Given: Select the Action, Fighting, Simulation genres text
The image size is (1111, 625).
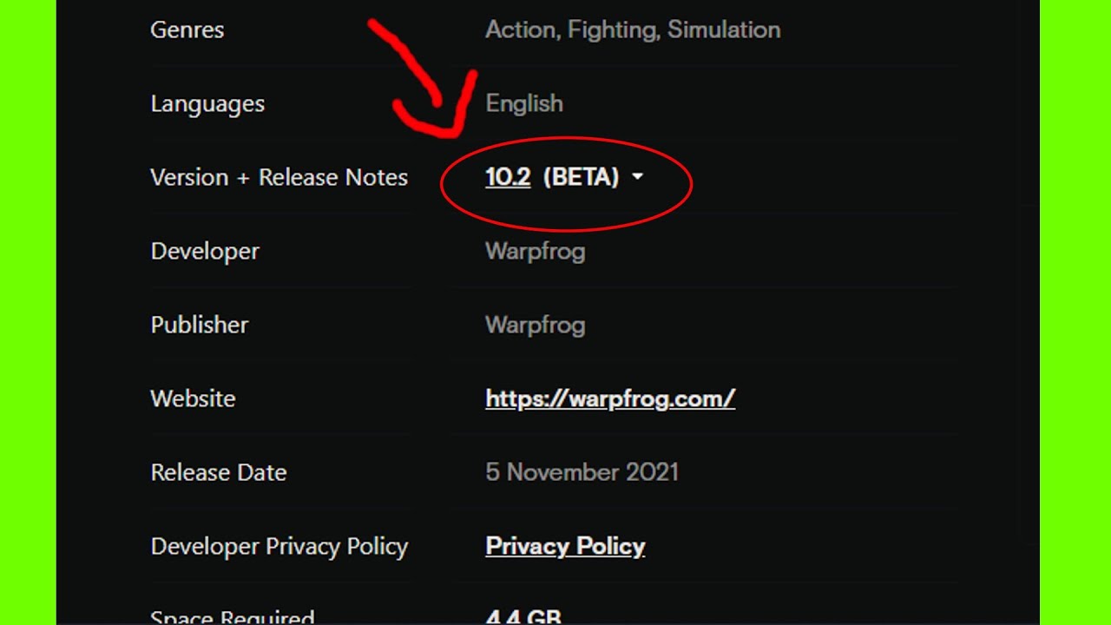Looking at the screenshot, I should click(x=633, y=30).
